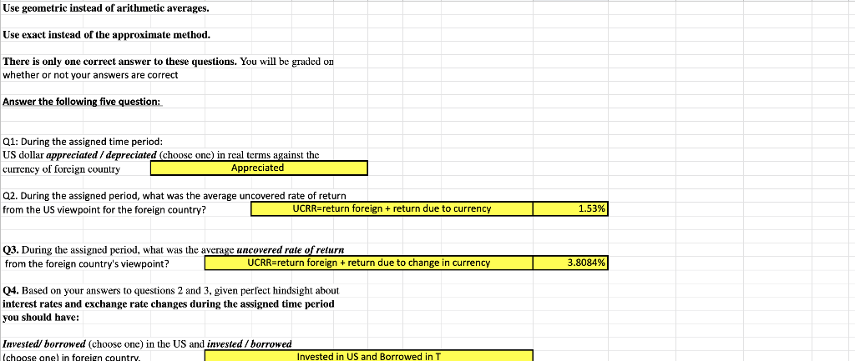Click the 'from the foreign country's viewpoint?' cell
Image resolution: width=855 pixels, height=361 pixels.
point(87,263)
